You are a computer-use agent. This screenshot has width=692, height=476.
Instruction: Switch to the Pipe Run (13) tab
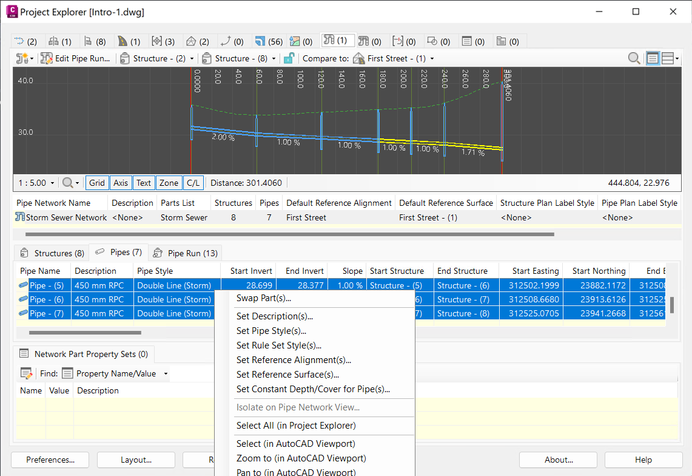[185, 253]
